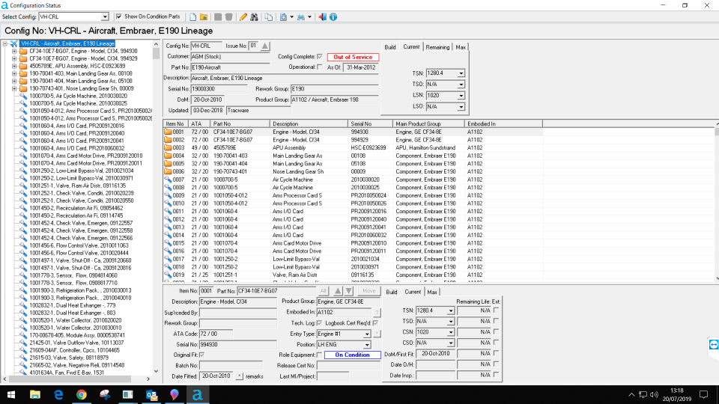Screen dimensions: 719x404
Task: Toggle the Role Equipment checkbox
Action: [320, 355]
